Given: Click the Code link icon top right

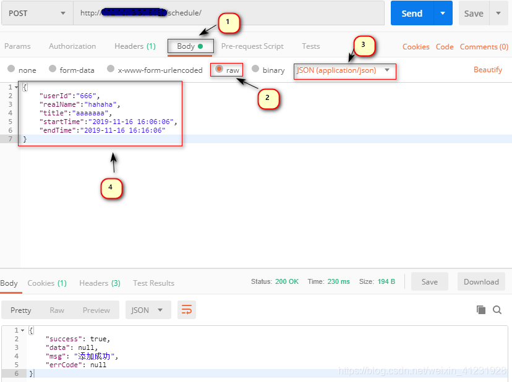Looking at the screenshot, I should click(x=446, y=46).
